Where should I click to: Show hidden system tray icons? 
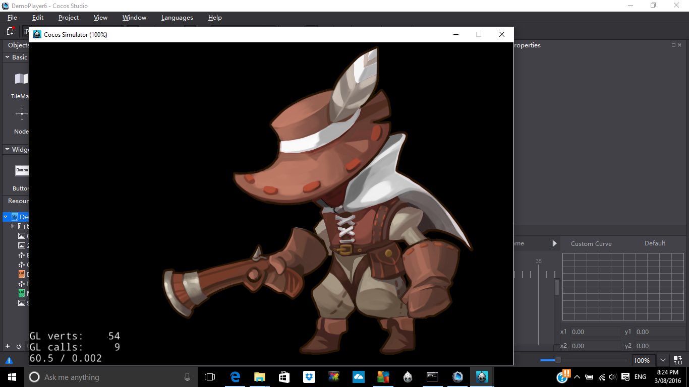[576, 377]
